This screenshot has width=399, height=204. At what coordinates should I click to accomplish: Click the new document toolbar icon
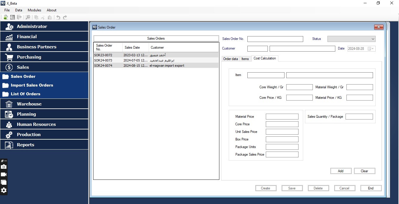point(6,17)
